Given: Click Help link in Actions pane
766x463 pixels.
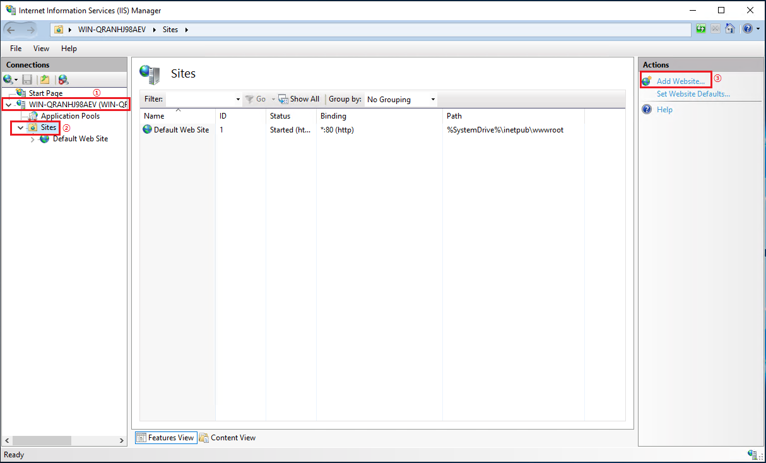Looking at the screenshot, I should [x=664, y=110].
